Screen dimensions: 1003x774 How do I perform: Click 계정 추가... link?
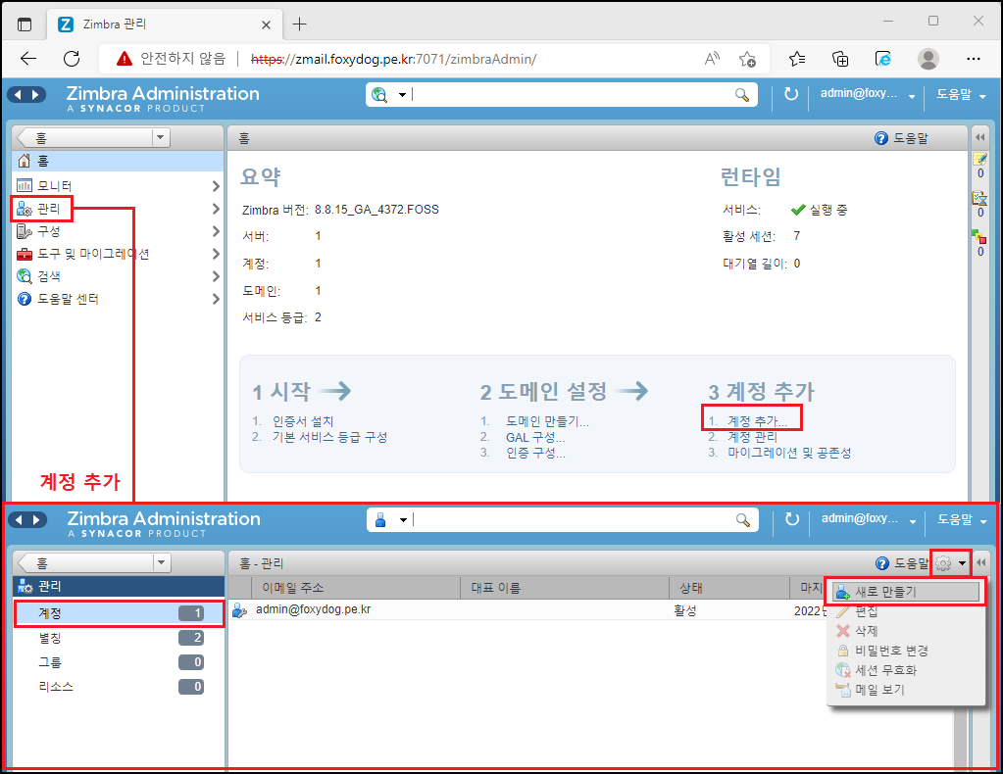point(757,421)
